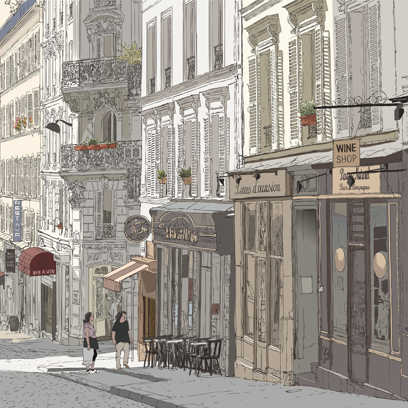Click the WINE SHOP hanging sign
The width and height of the screenshot is (408, 408).
tap(346, 152)
